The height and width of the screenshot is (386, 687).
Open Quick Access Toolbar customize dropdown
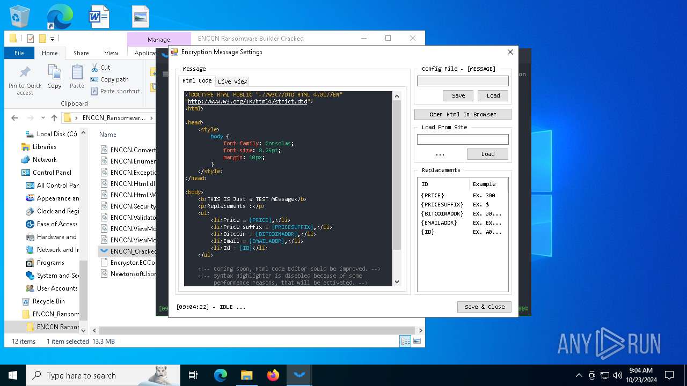coord(53,39)
